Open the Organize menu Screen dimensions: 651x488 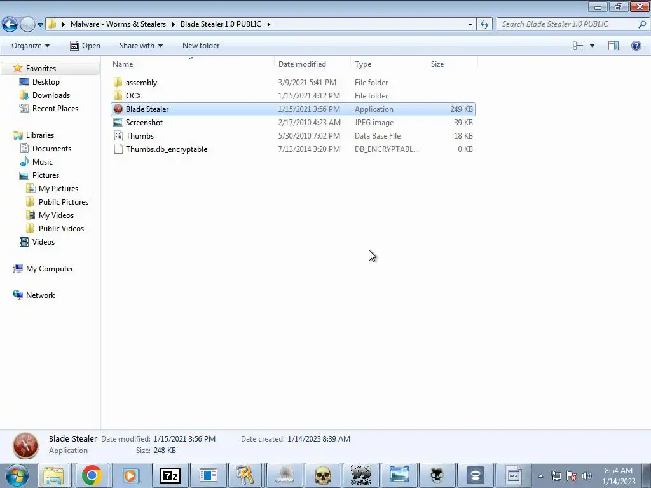point(31,46)
